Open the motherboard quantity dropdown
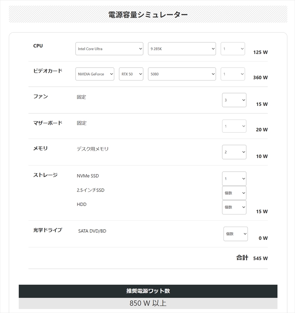The width and height of the screenshot is (295, 313). tap(234, 126)
